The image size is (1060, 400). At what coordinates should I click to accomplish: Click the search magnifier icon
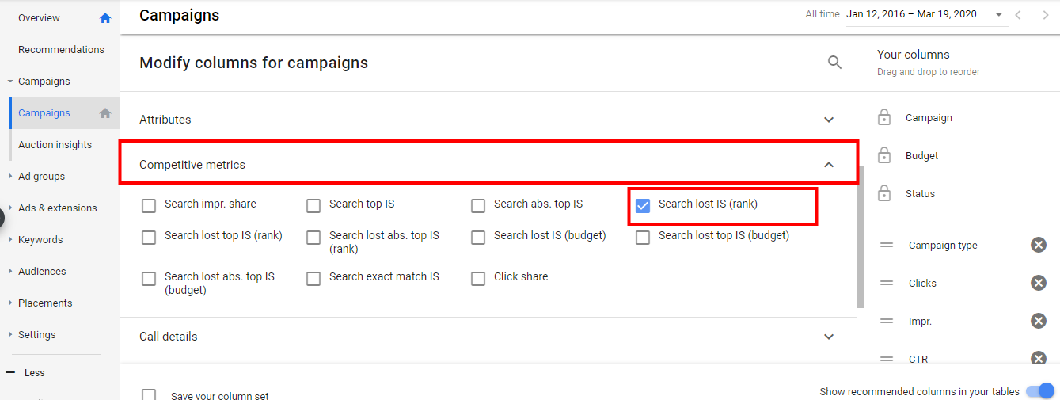tap(834, 63)
